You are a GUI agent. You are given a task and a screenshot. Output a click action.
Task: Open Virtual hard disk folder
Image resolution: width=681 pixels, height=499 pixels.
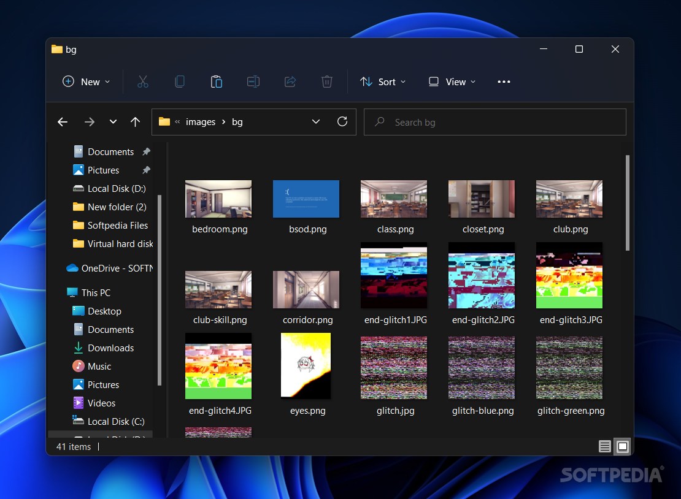tap(112, 244)
